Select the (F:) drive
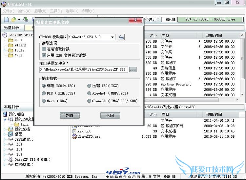 click(15, 154)
